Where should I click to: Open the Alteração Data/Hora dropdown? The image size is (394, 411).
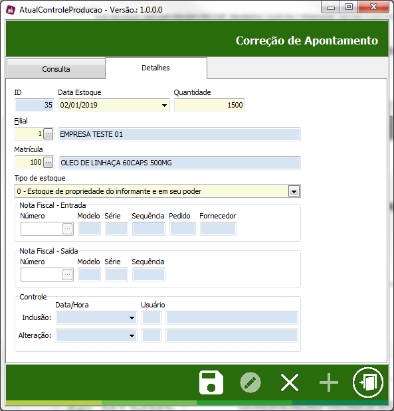point(132,336)
